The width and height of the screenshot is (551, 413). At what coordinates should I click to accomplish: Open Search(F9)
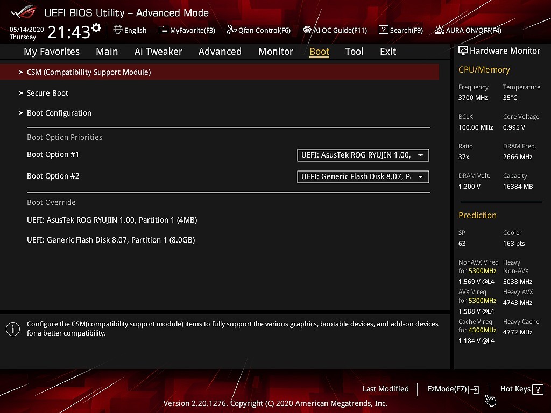tap(401, 30)
